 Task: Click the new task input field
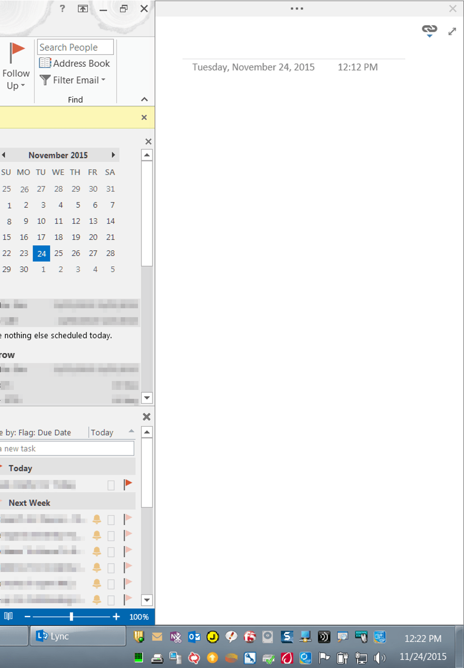[67, 448]
